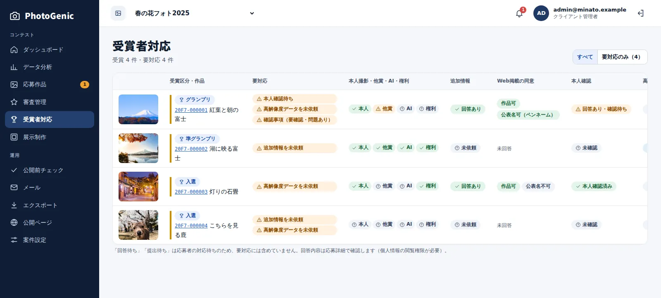Click the contest image icon beside the title

118,13
